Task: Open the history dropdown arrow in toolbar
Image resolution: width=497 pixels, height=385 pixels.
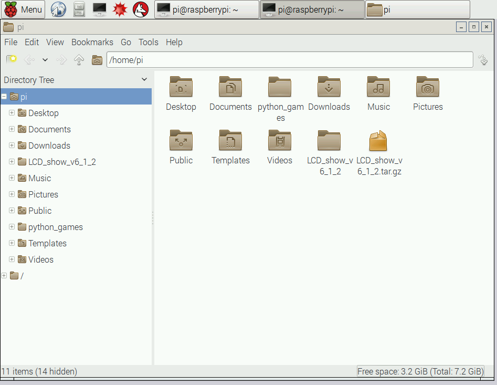Action: 45,60
